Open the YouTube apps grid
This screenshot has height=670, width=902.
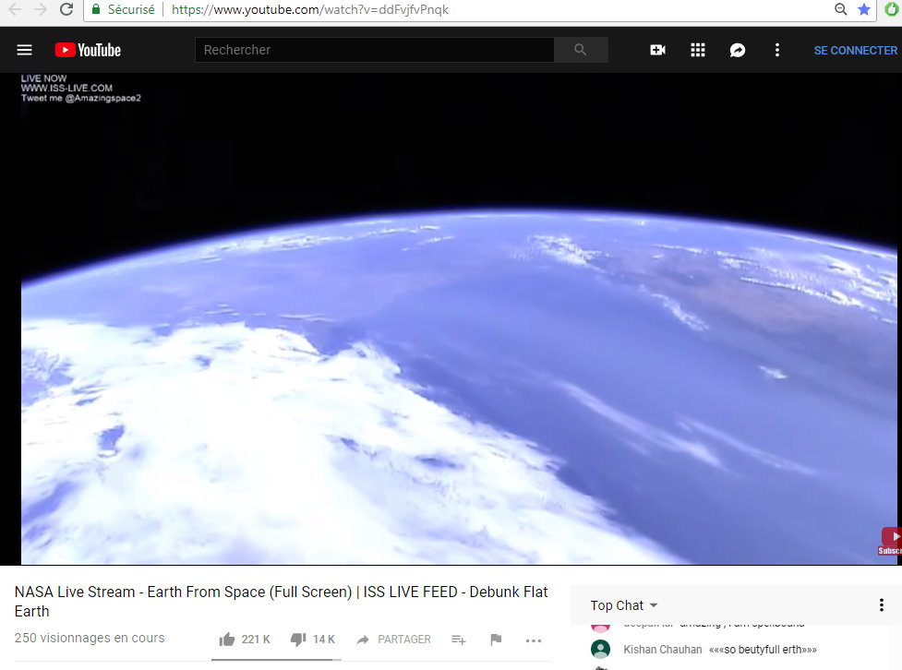pyautogui.click(x=698, y=50)
